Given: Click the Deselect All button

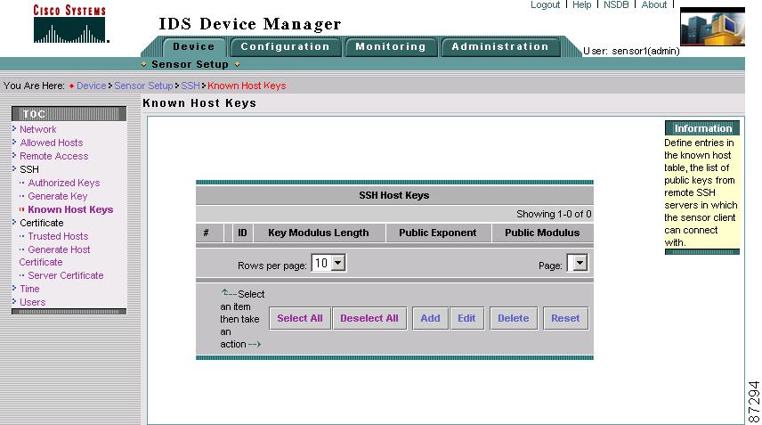Looking at the screenshot, I should pyautogui.click(x=369, y=318).
